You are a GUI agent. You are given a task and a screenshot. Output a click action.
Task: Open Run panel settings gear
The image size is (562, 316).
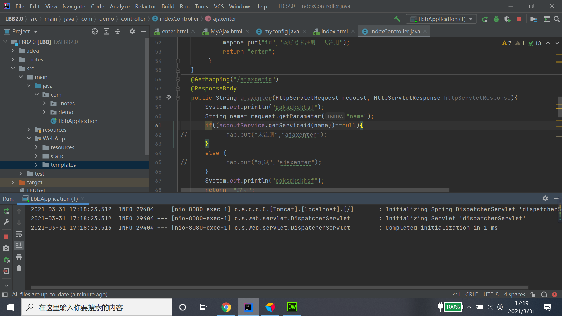coord(545,198)
